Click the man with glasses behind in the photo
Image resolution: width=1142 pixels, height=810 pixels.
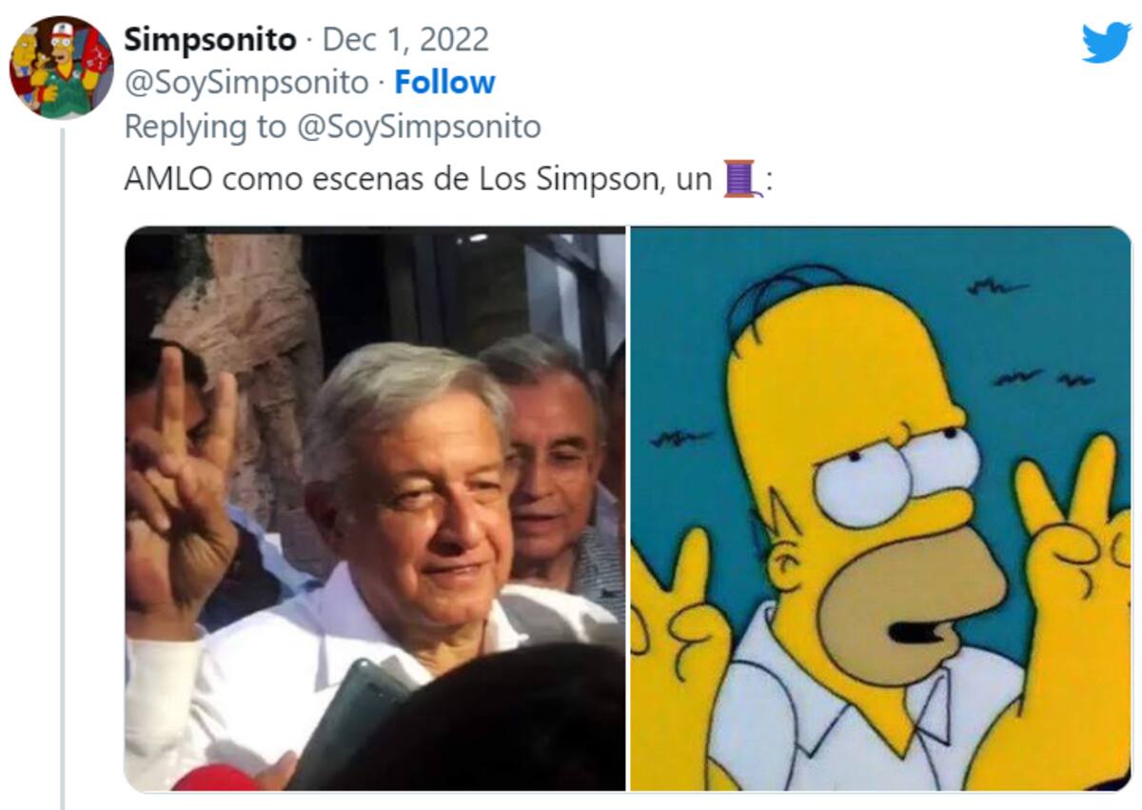[x=550, y=457]
